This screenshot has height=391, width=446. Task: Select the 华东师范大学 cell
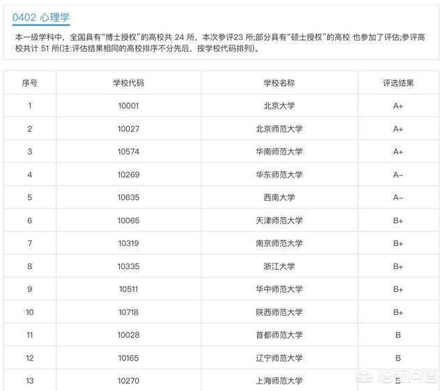click(279, 175)
